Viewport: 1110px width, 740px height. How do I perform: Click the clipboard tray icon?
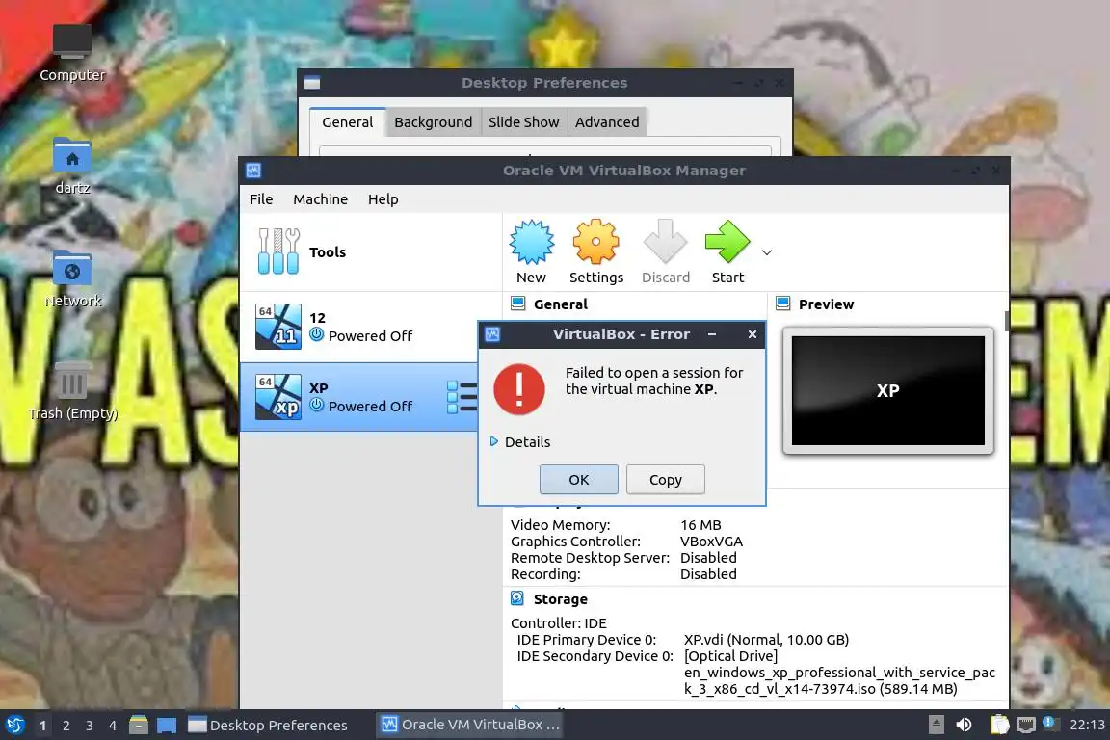[x=999, y=725]
